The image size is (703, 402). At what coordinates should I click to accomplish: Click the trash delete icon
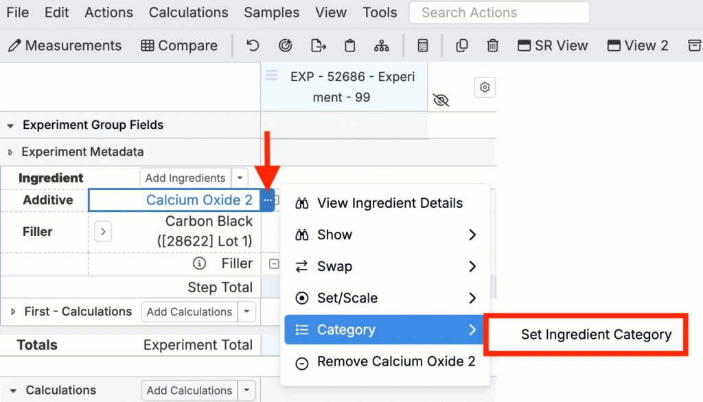click(492, 45)
